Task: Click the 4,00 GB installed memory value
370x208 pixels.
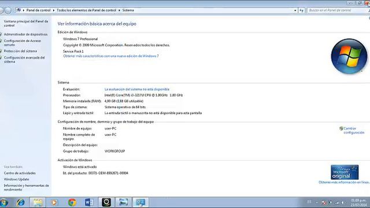Action: [124, 101]
